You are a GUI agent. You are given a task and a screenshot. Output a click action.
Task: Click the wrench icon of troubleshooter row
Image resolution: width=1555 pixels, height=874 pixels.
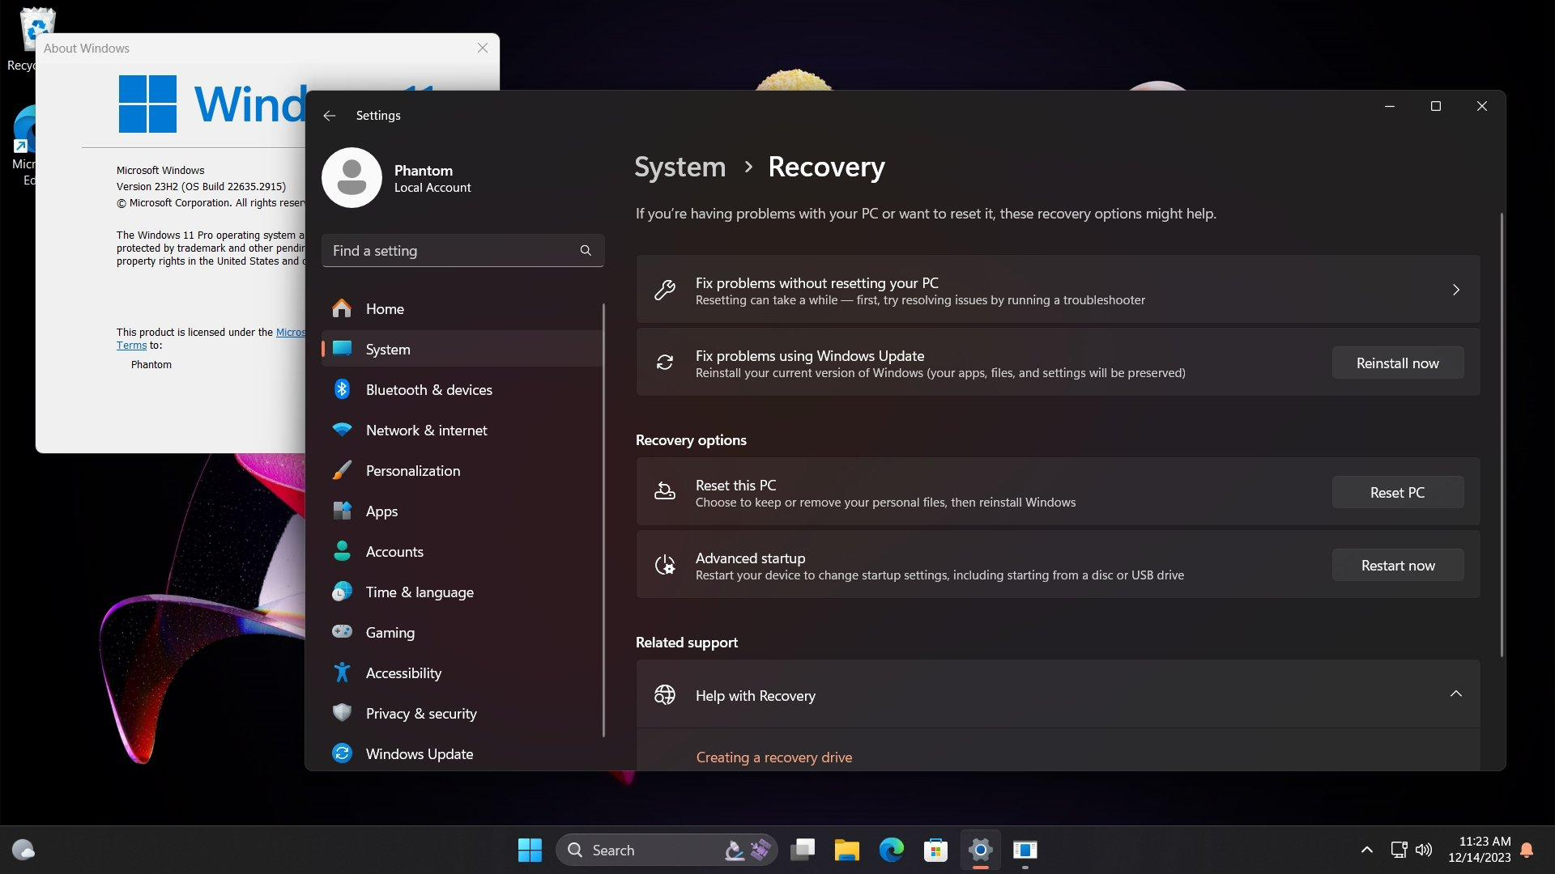coord(665,290)
